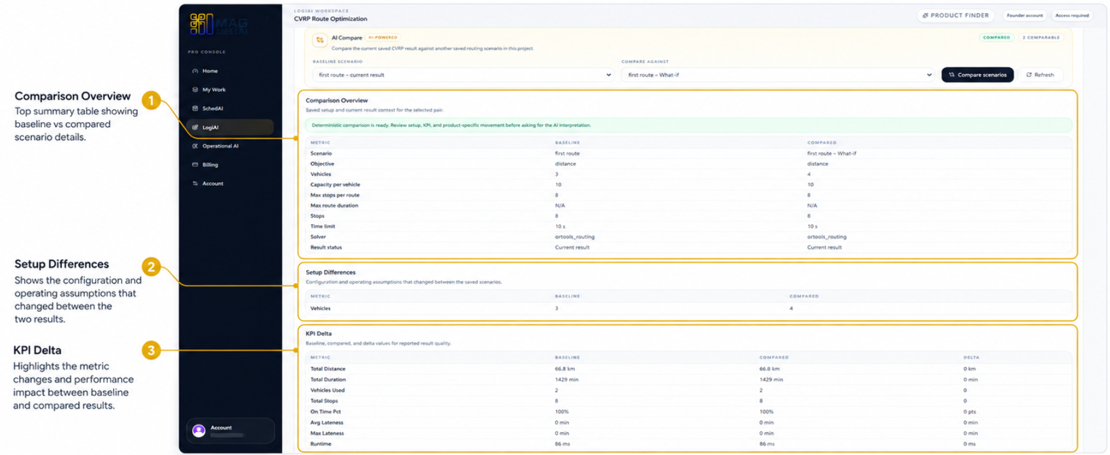Viewport: 1110px width, 455px height.
Task: Click the 'Solver' row label
Action: point(318,237)
